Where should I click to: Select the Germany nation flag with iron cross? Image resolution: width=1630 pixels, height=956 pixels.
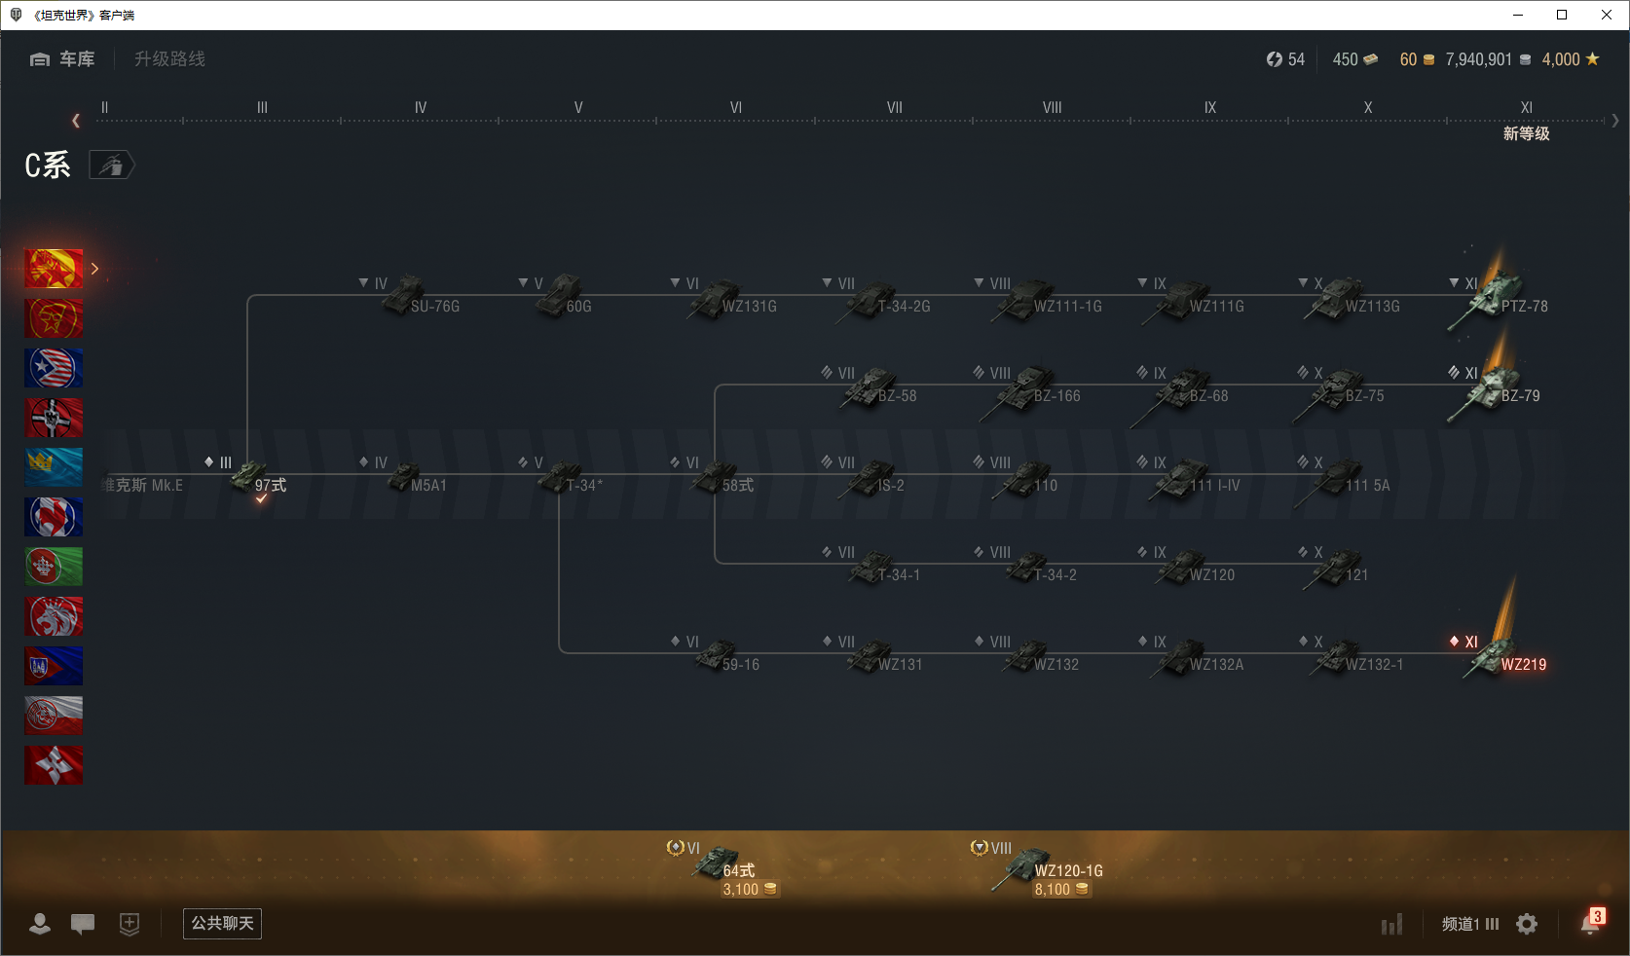point(54,418)
